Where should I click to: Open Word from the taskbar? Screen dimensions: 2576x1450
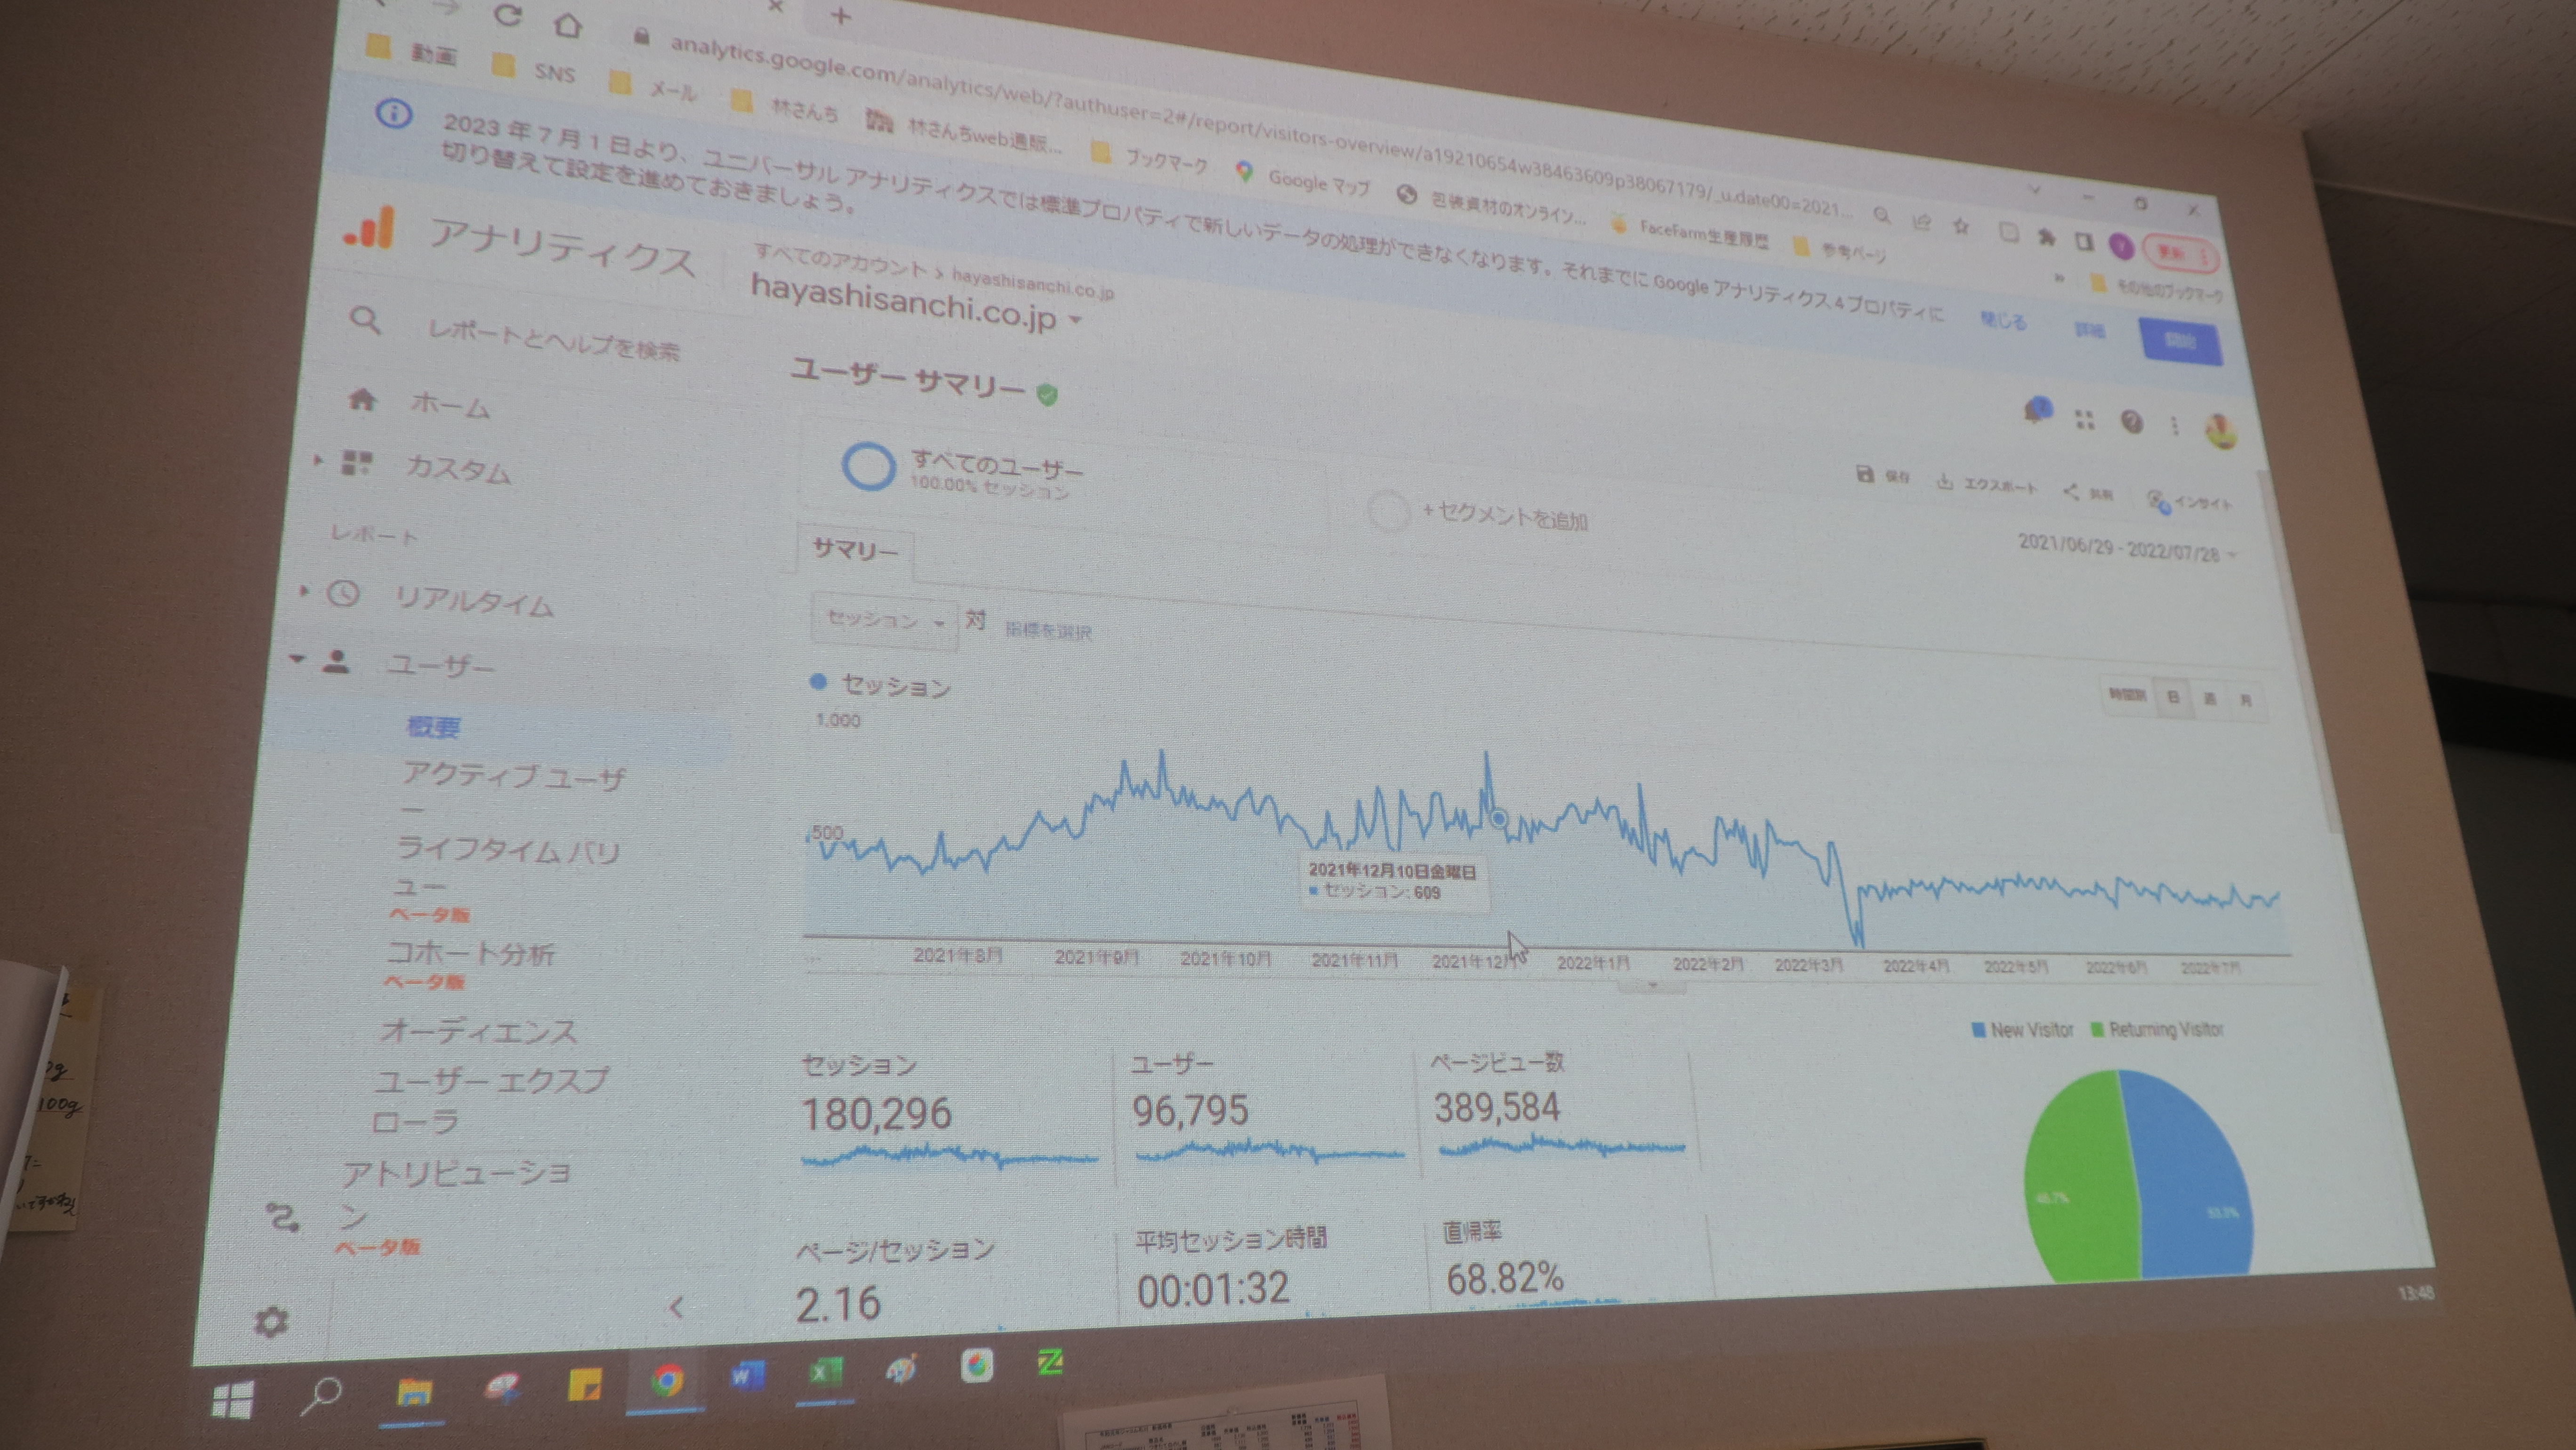point(746,1376)
